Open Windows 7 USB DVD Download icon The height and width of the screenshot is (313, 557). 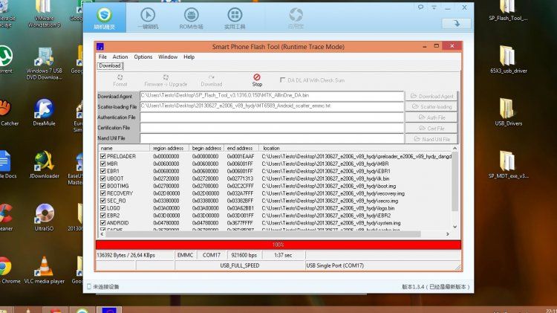[x=44, y=63]
